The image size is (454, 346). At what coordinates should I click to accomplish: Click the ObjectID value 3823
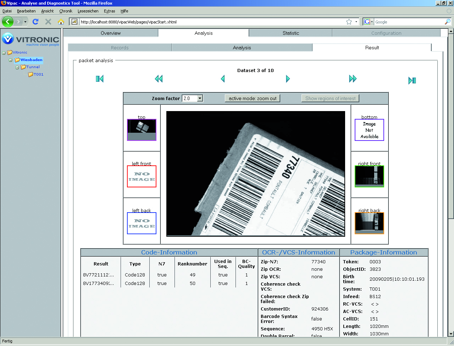(375, 269)
